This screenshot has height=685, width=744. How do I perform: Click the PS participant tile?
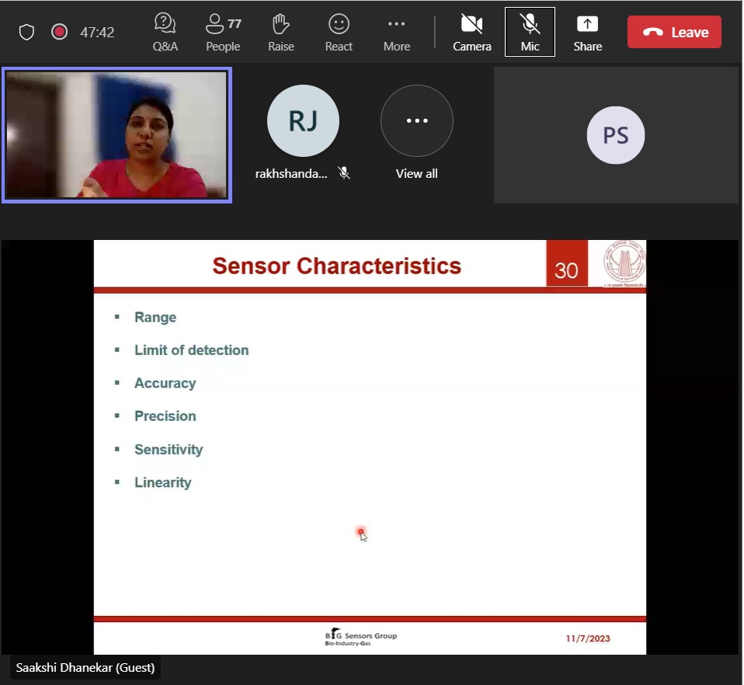point(616,135)
